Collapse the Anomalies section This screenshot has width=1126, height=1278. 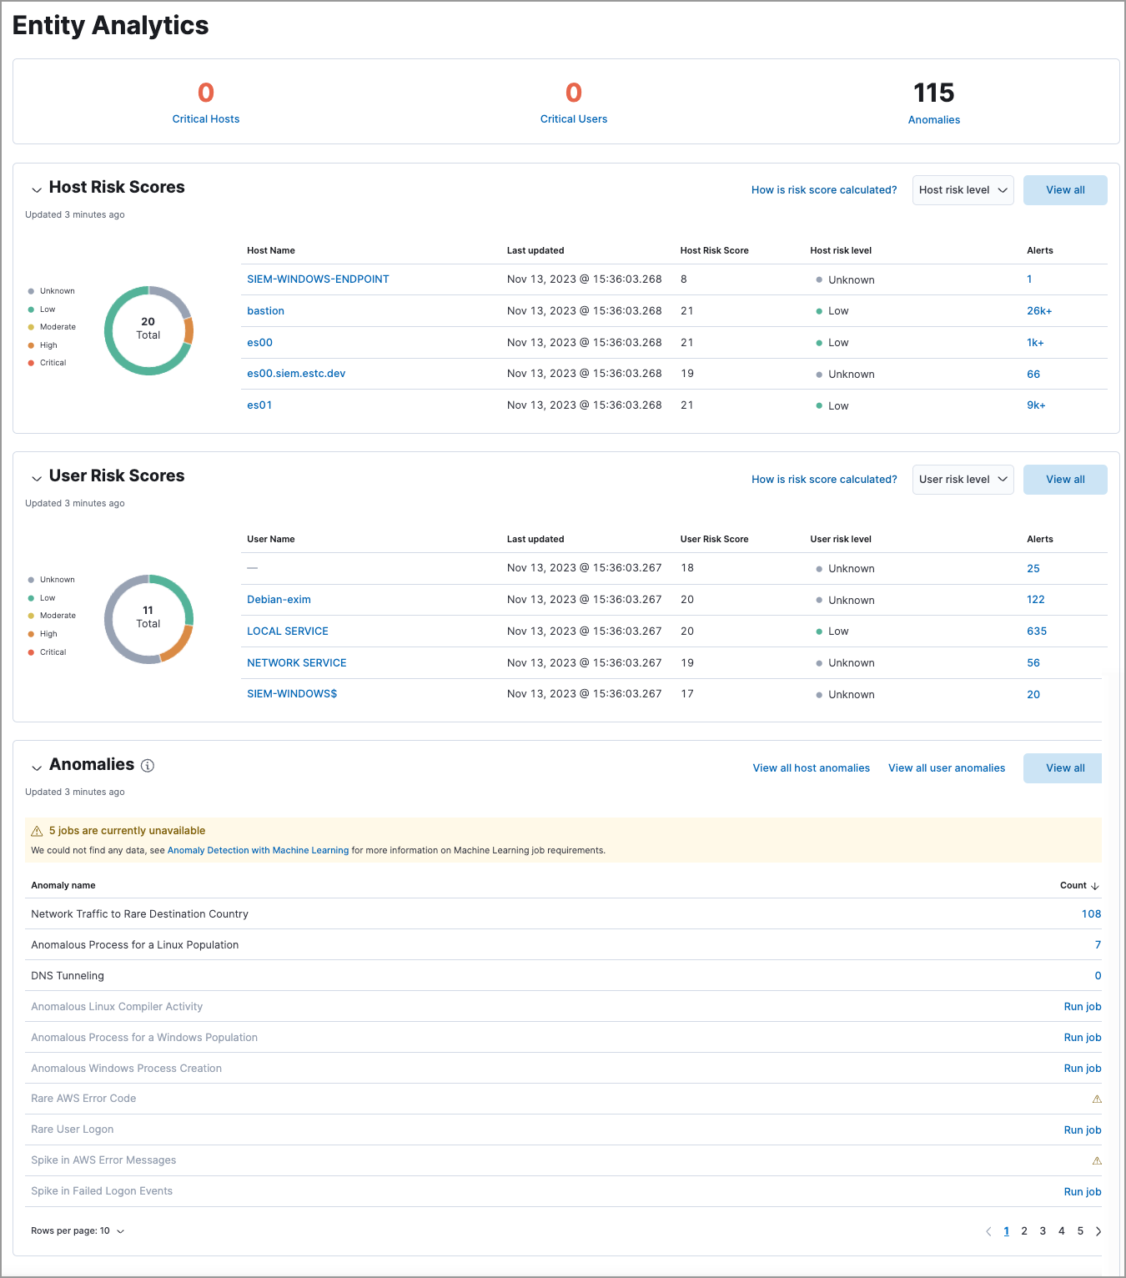pos(37,767)
